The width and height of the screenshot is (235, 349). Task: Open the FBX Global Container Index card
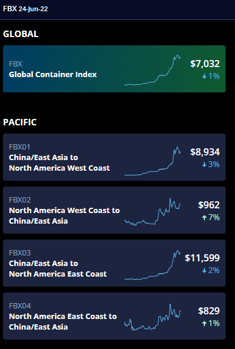(114, 69)
